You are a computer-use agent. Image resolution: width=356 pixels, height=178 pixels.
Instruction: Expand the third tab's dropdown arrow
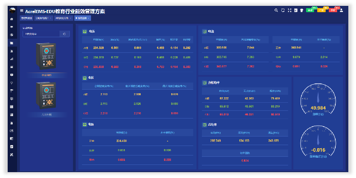click(70, 18)
